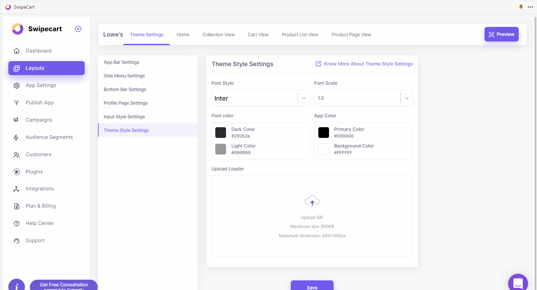Pick the Dark Color swatch
Image resolution: width=537 pixels, height=290 pixels.
pyautogui.click(x=221, y=133)
